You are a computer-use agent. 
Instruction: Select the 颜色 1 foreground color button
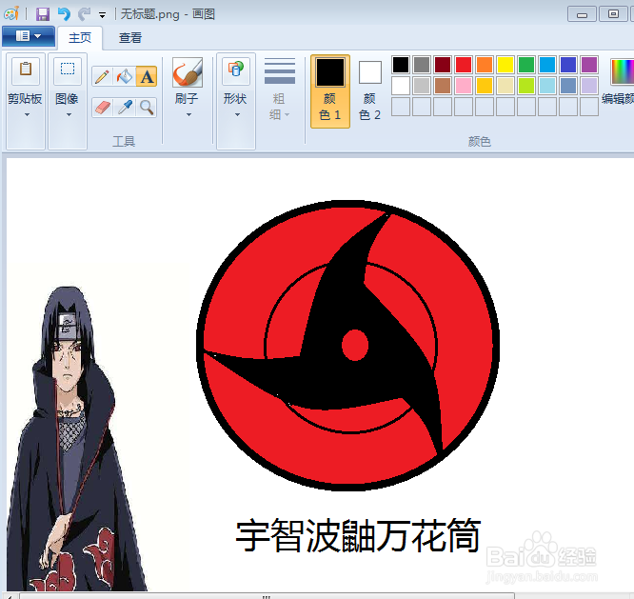[330, 91]
